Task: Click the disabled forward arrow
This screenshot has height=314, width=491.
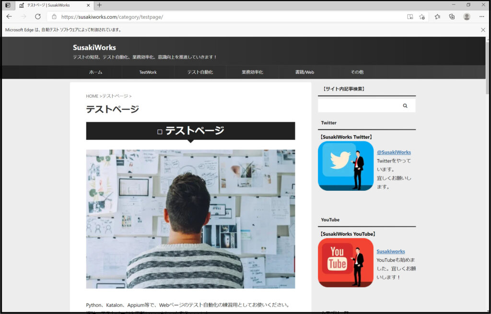Action: pos(23,17)
